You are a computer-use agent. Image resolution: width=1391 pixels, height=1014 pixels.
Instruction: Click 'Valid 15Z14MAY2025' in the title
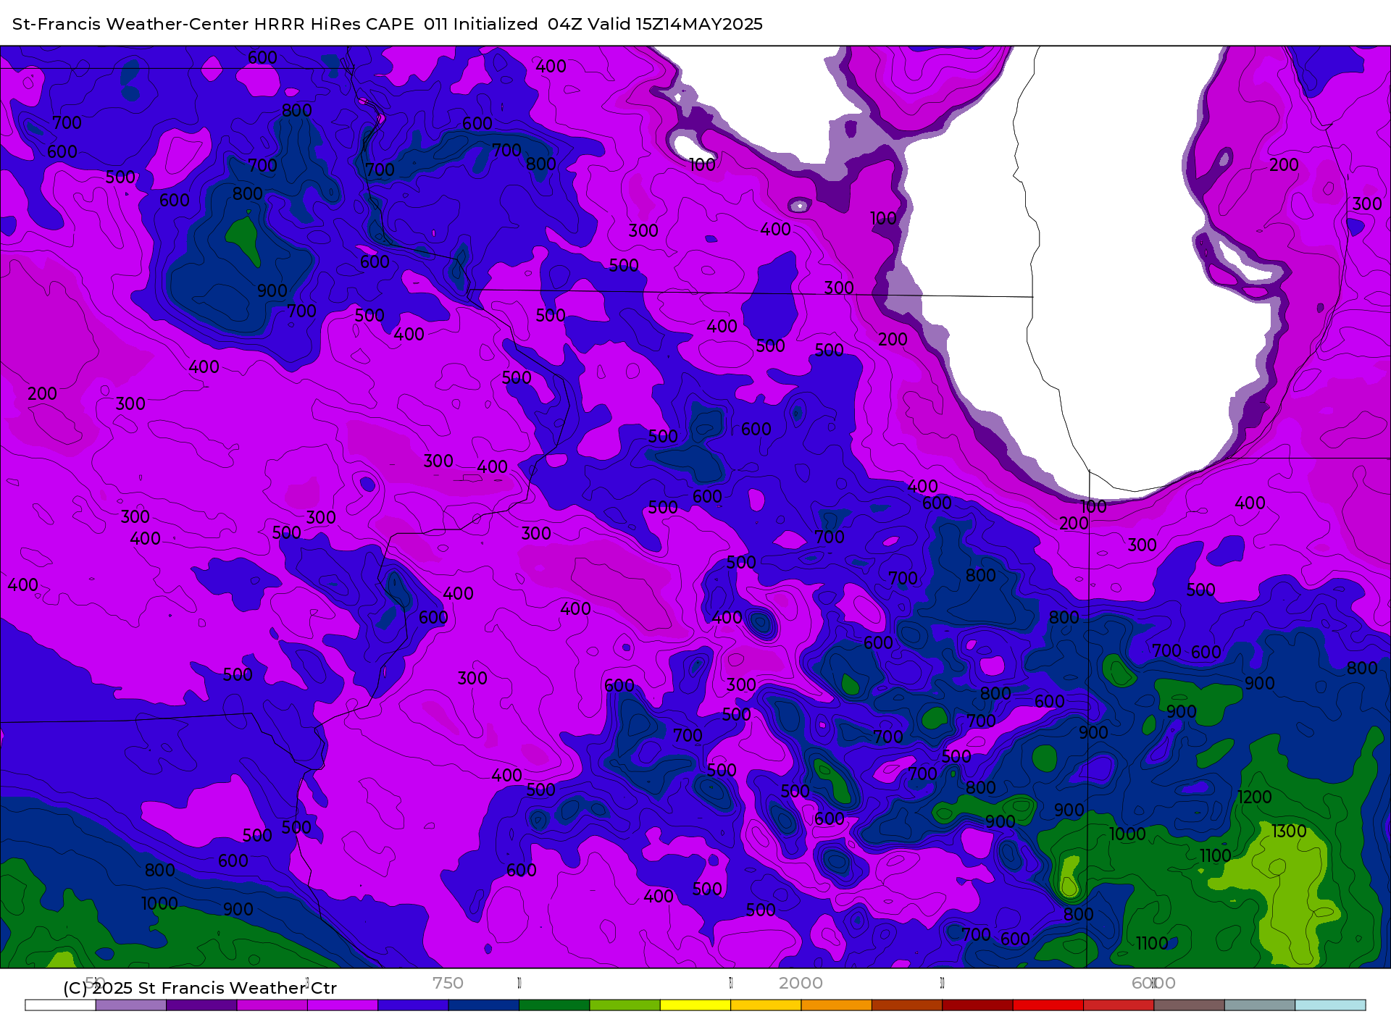(675, 24)
